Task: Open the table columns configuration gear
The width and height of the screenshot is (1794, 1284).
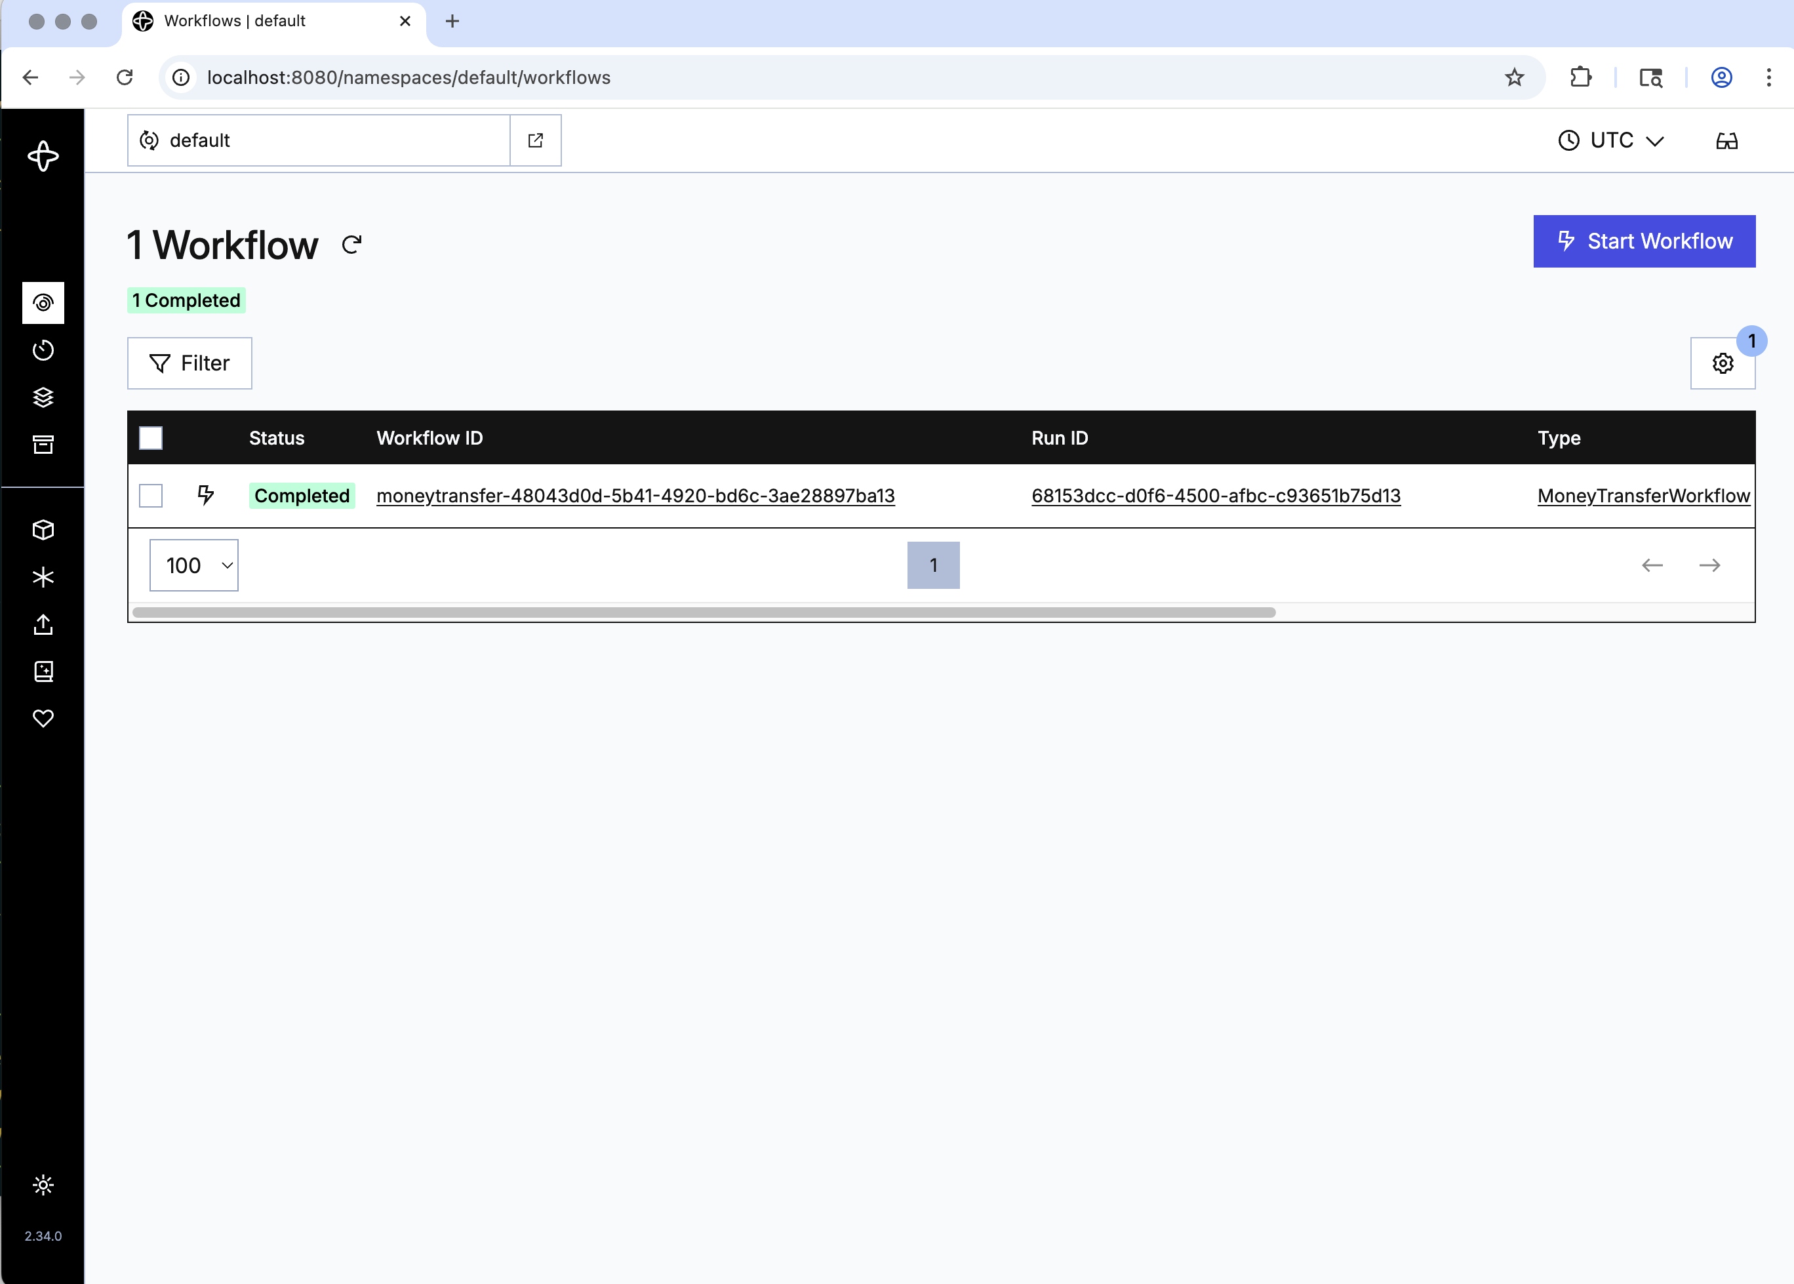Action: (x=1722, y=363)
